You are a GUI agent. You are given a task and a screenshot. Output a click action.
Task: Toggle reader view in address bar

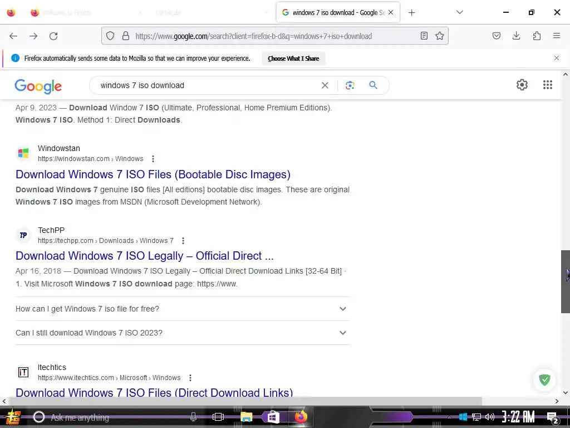(424, 36)
